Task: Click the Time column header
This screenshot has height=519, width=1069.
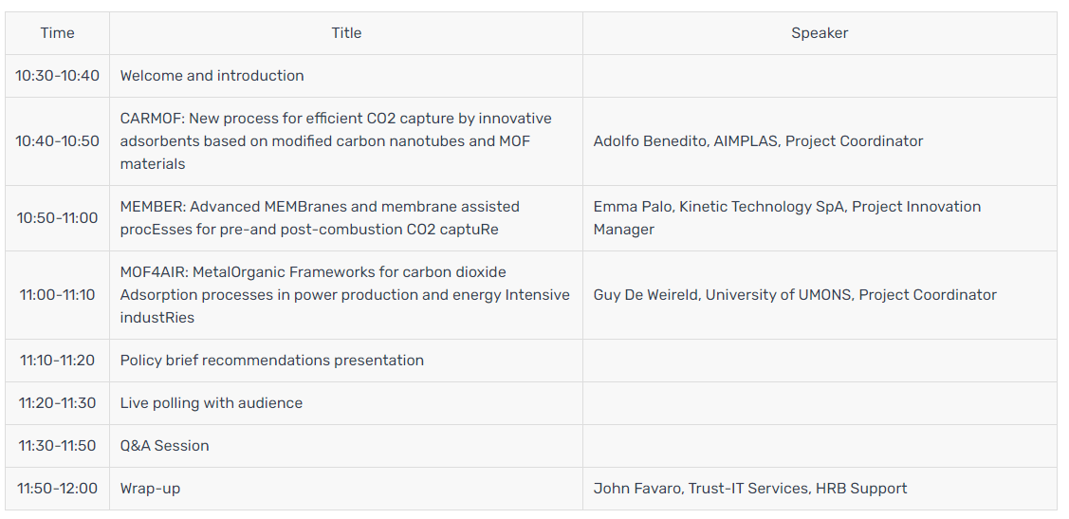Action: coord(57,33)
